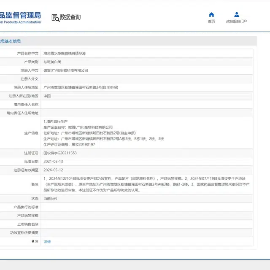The height and width of the screenshot is (270, 270).
Task: Click the 药品监督管理局 site logo
Action: click(20, 17)
